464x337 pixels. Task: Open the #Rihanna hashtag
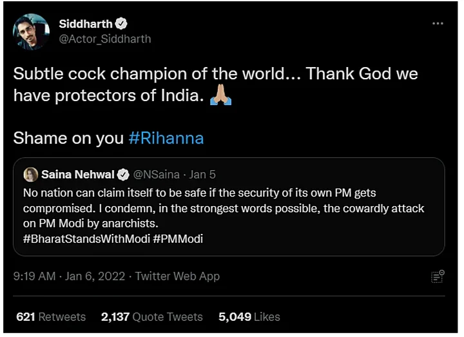(166, 138)
